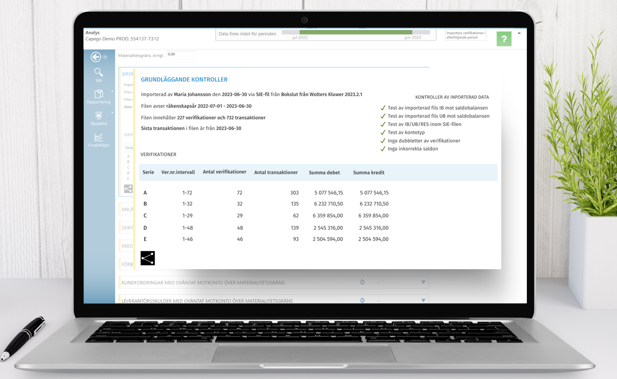Click Importera verifikationer i efterföljande period
Image resolution: width=617 pixels, height=379 pixels.
click(466, 35)
